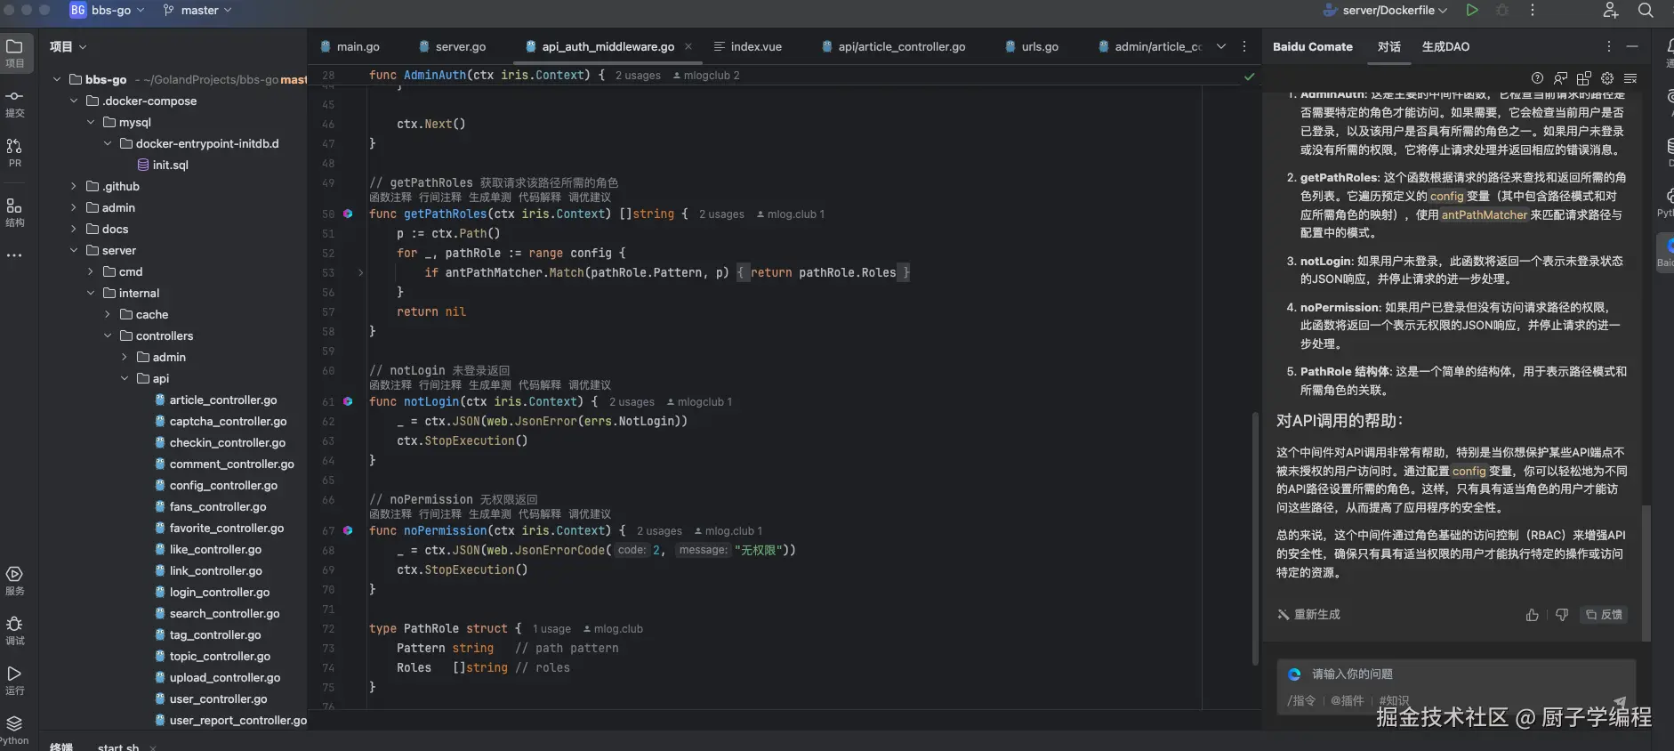The image size is (1674, 751).
Task: Click the green inspection checkmark in editor
Action: tap(1249, 77)
